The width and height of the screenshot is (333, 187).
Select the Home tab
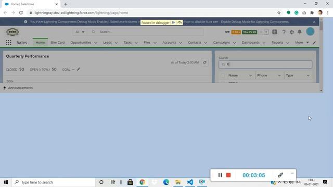pyautogui.click(x=40, y=43)
